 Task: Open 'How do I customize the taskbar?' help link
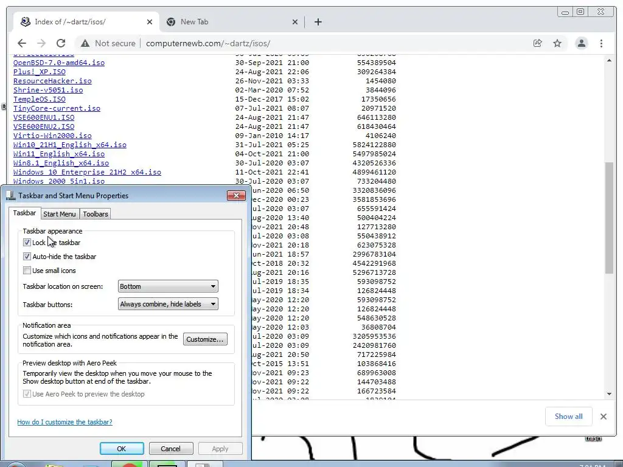pos(64,422)
